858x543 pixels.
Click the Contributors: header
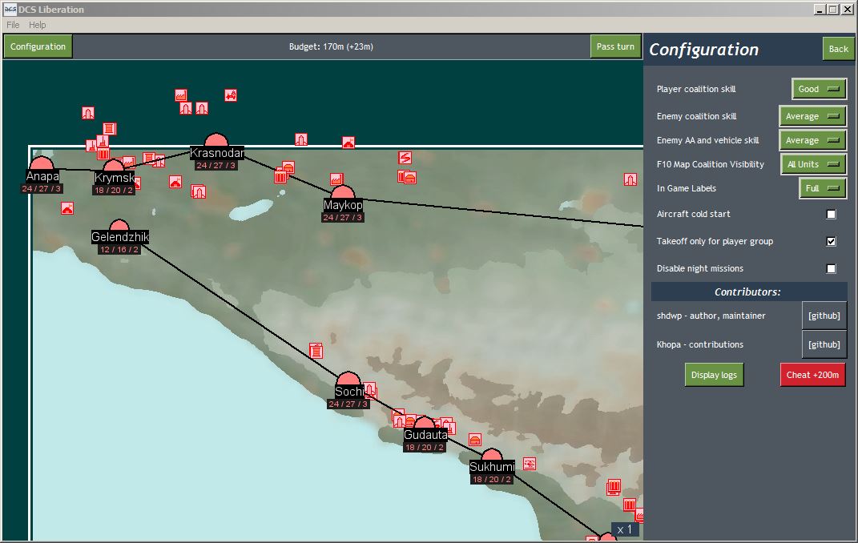pos(748,292)
